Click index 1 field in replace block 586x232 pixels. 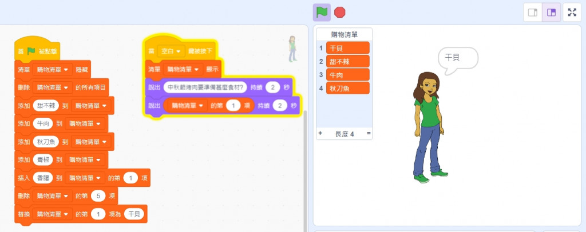tap(98, 214)
